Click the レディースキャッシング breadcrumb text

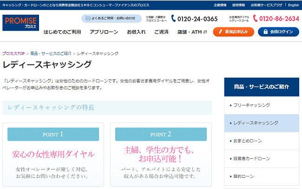98,53
